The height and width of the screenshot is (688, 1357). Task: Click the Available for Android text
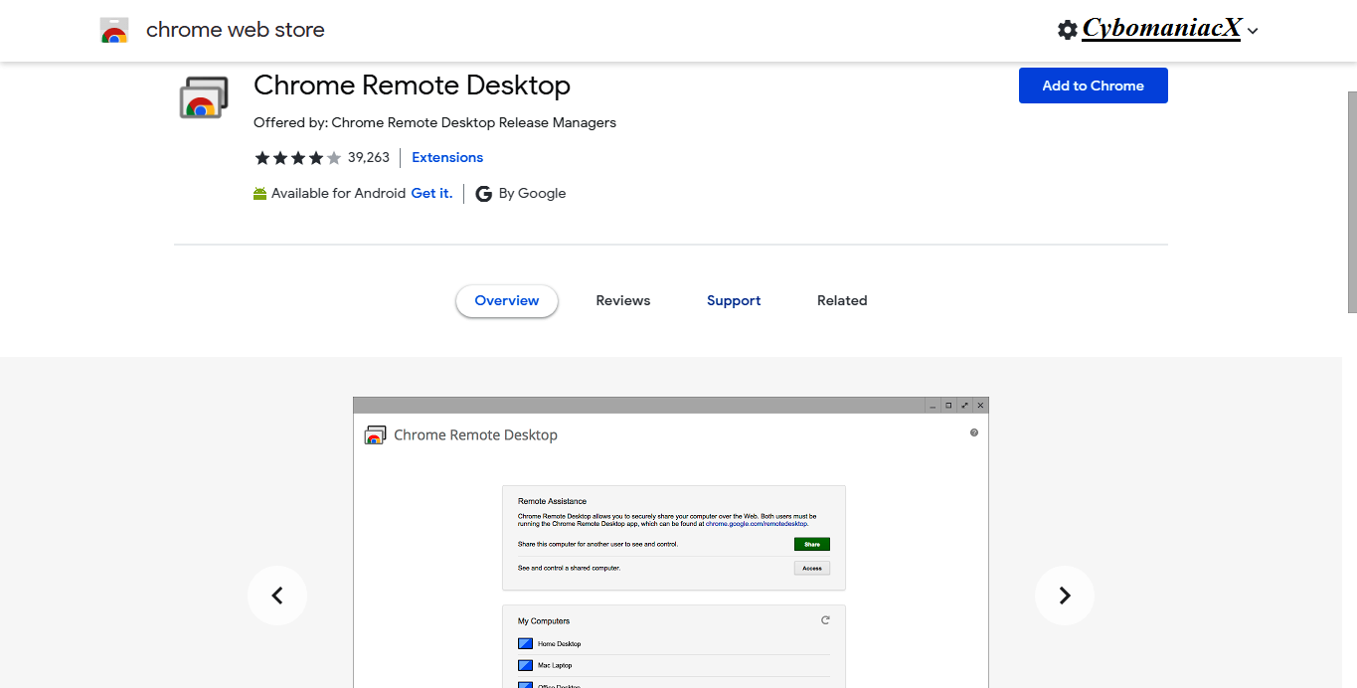(x=338, y=193)
